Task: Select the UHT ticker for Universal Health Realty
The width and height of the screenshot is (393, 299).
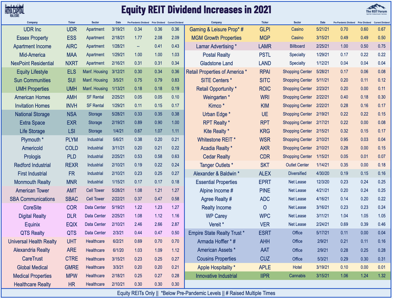Action: (x=72, y=241)
